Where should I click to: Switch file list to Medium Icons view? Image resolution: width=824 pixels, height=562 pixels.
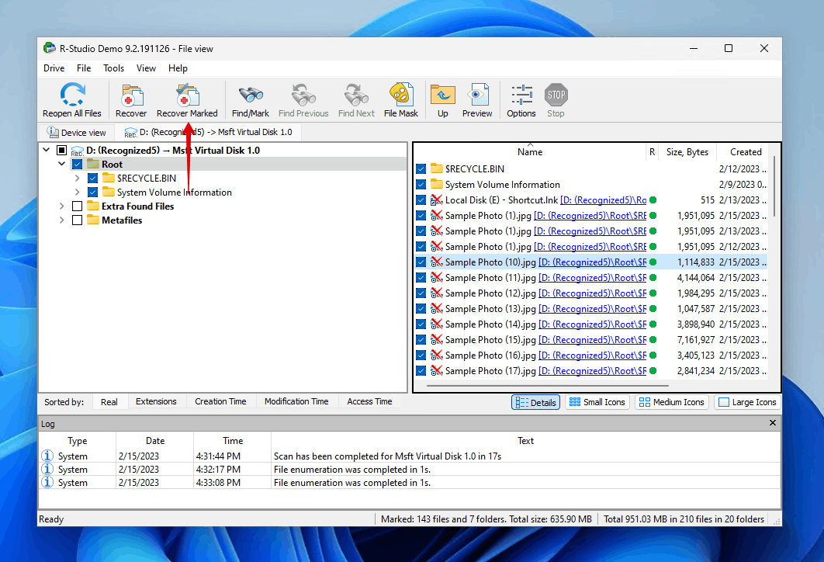point(672,402)
